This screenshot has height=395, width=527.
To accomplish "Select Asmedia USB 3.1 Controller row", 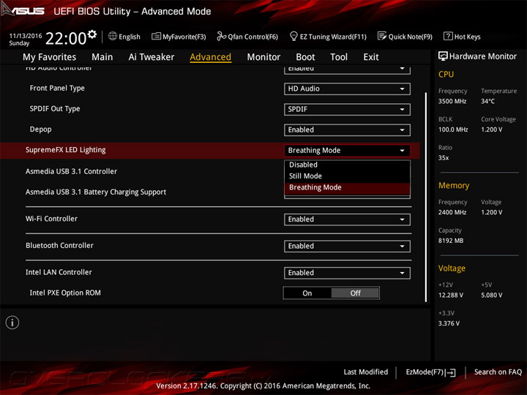I will tap(71, 171).
